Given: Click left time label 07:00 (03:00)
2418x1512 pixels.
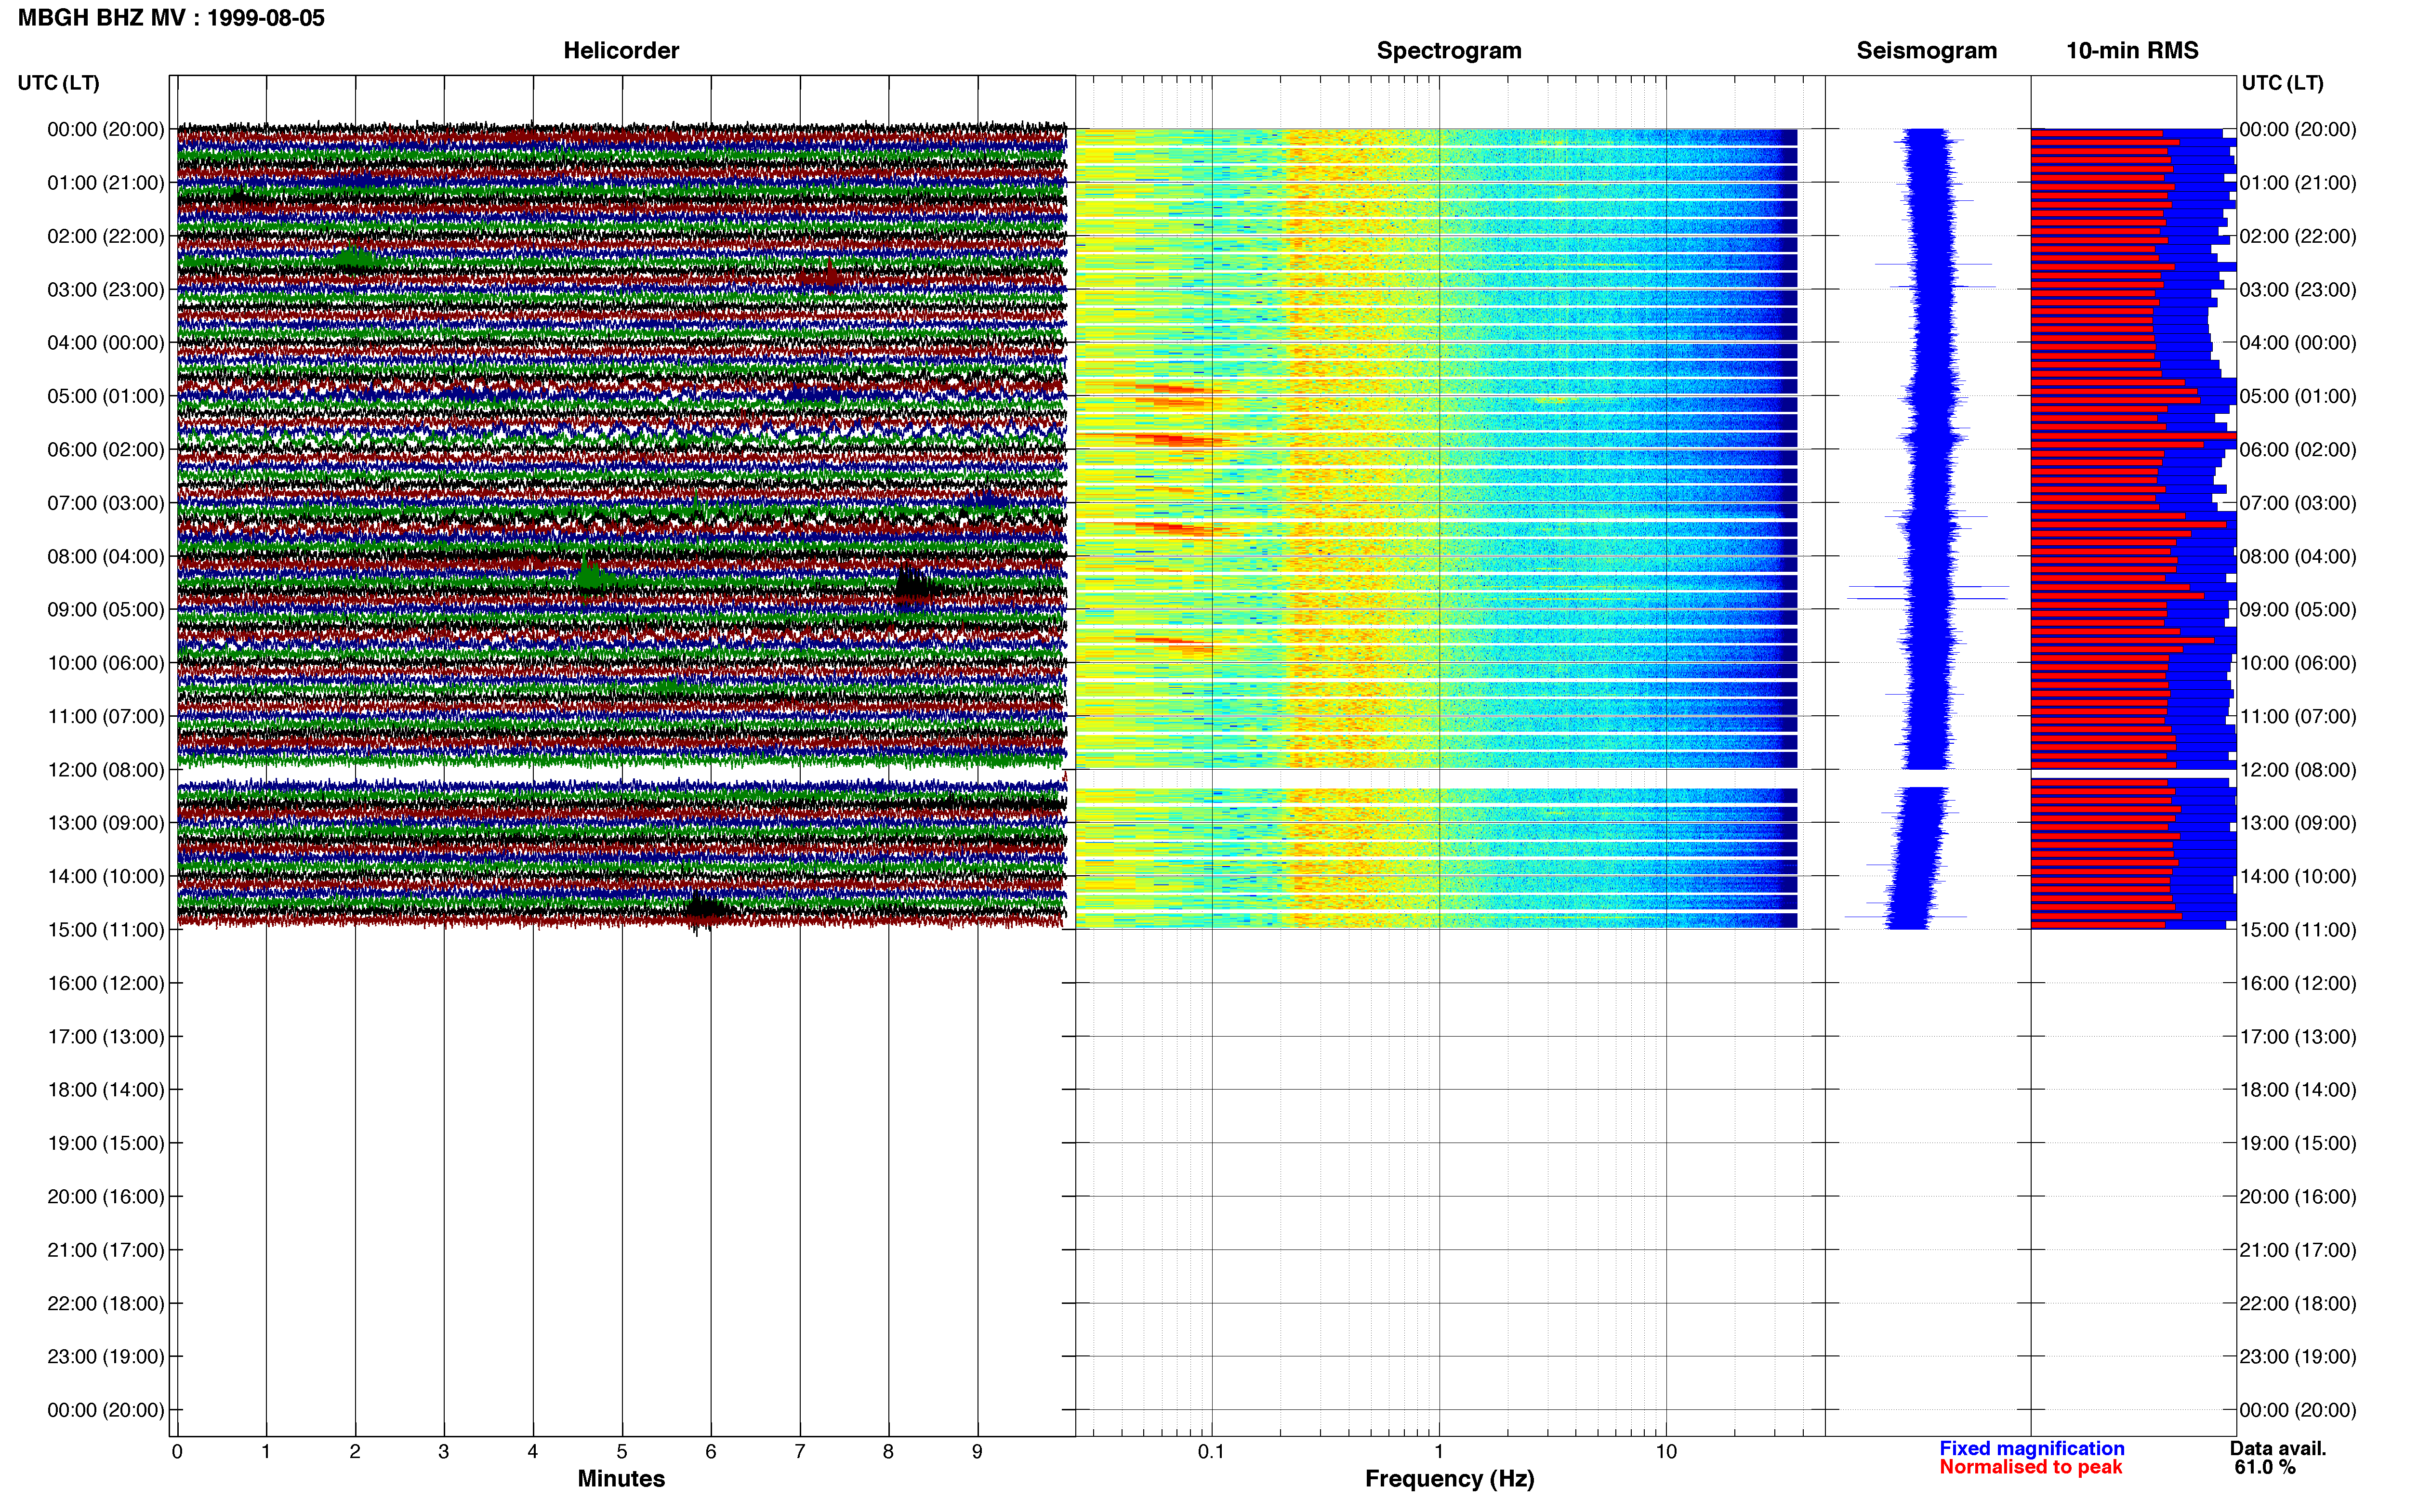Looking at the screenshot, I should click(x=106, y=503).
